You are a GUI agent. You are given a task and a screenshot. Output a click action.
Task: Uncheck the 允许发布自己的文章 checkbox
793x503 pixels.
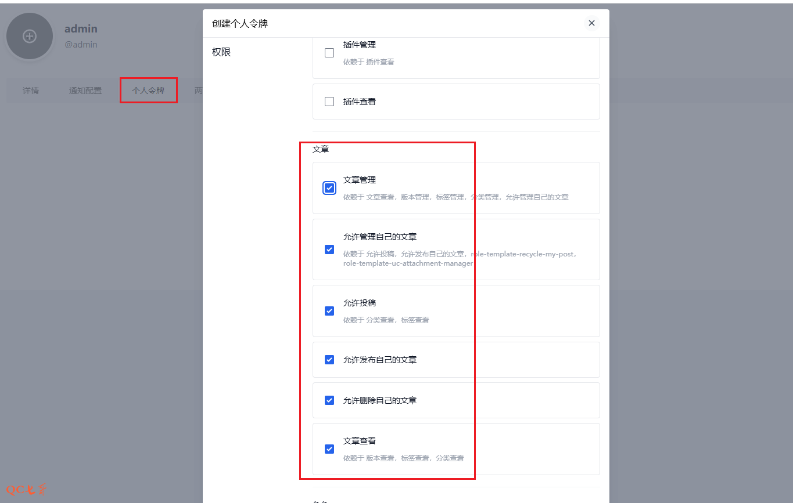pyautogui.click(x=329, y=360)
